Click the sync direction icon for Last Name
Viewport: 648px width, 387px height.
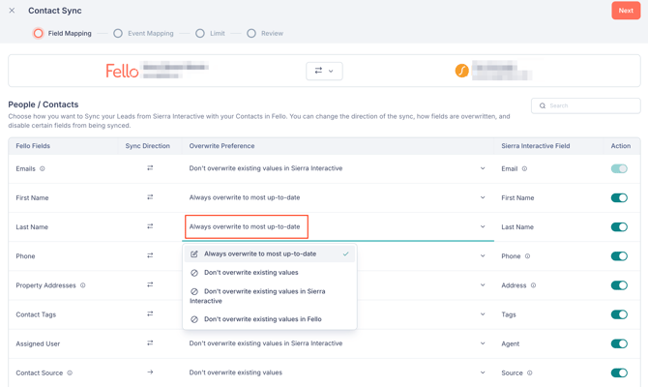tap(150, 226)
